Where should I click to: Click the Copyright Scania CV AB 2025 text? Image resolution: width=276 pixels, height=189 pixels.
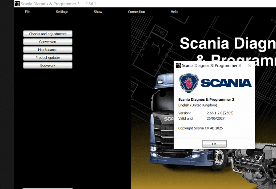tap(201, 128)
